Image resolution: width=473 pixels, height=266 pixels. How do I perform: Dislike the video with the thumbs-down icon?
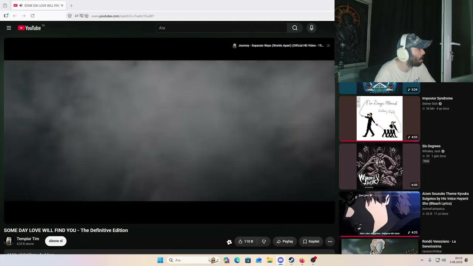(x=264, y=242)
